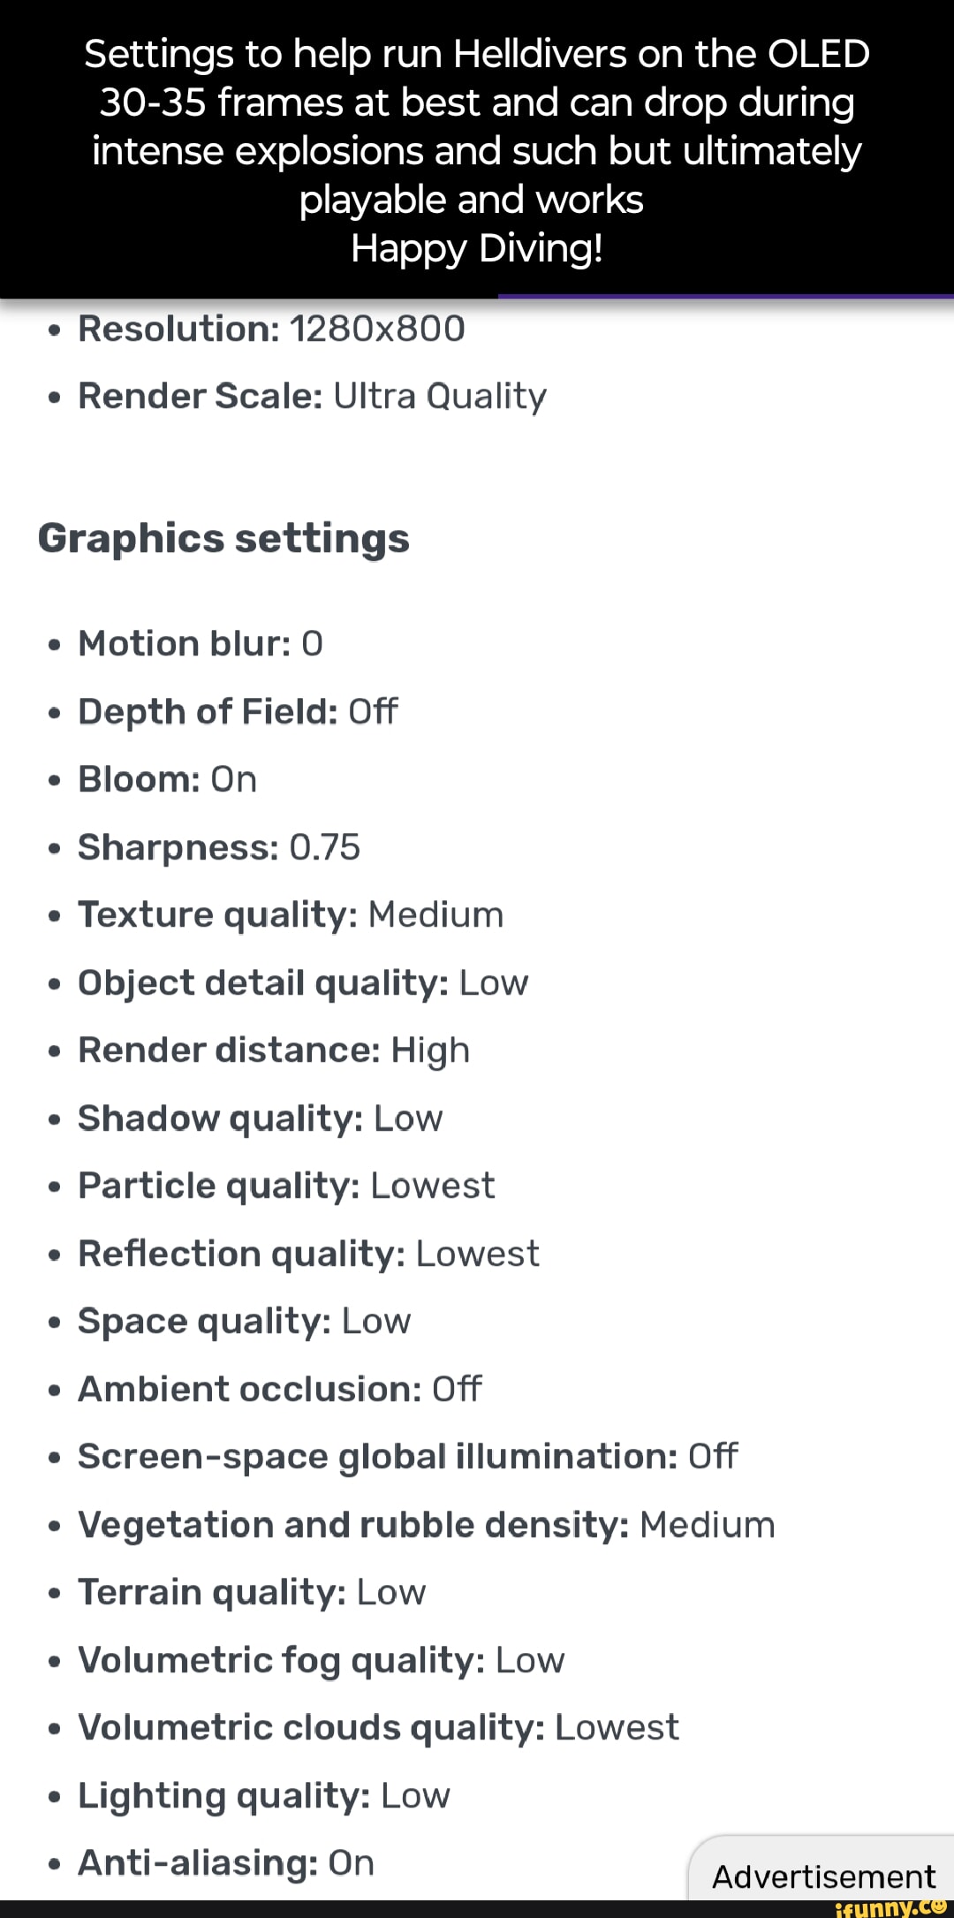Click Vegetation and rubble density: Medium

coord(426,1524)
